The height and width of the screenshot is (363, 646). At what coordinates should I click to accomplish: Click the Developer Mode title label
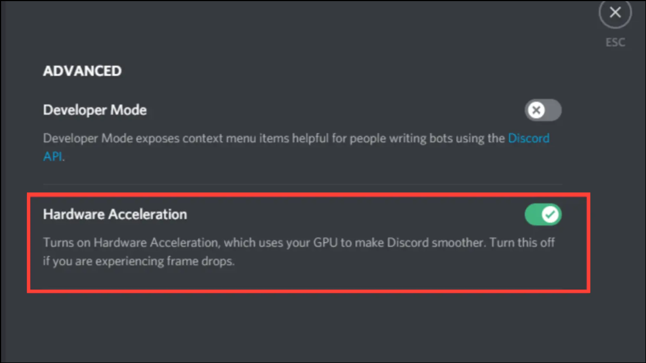tap(95, 110)
